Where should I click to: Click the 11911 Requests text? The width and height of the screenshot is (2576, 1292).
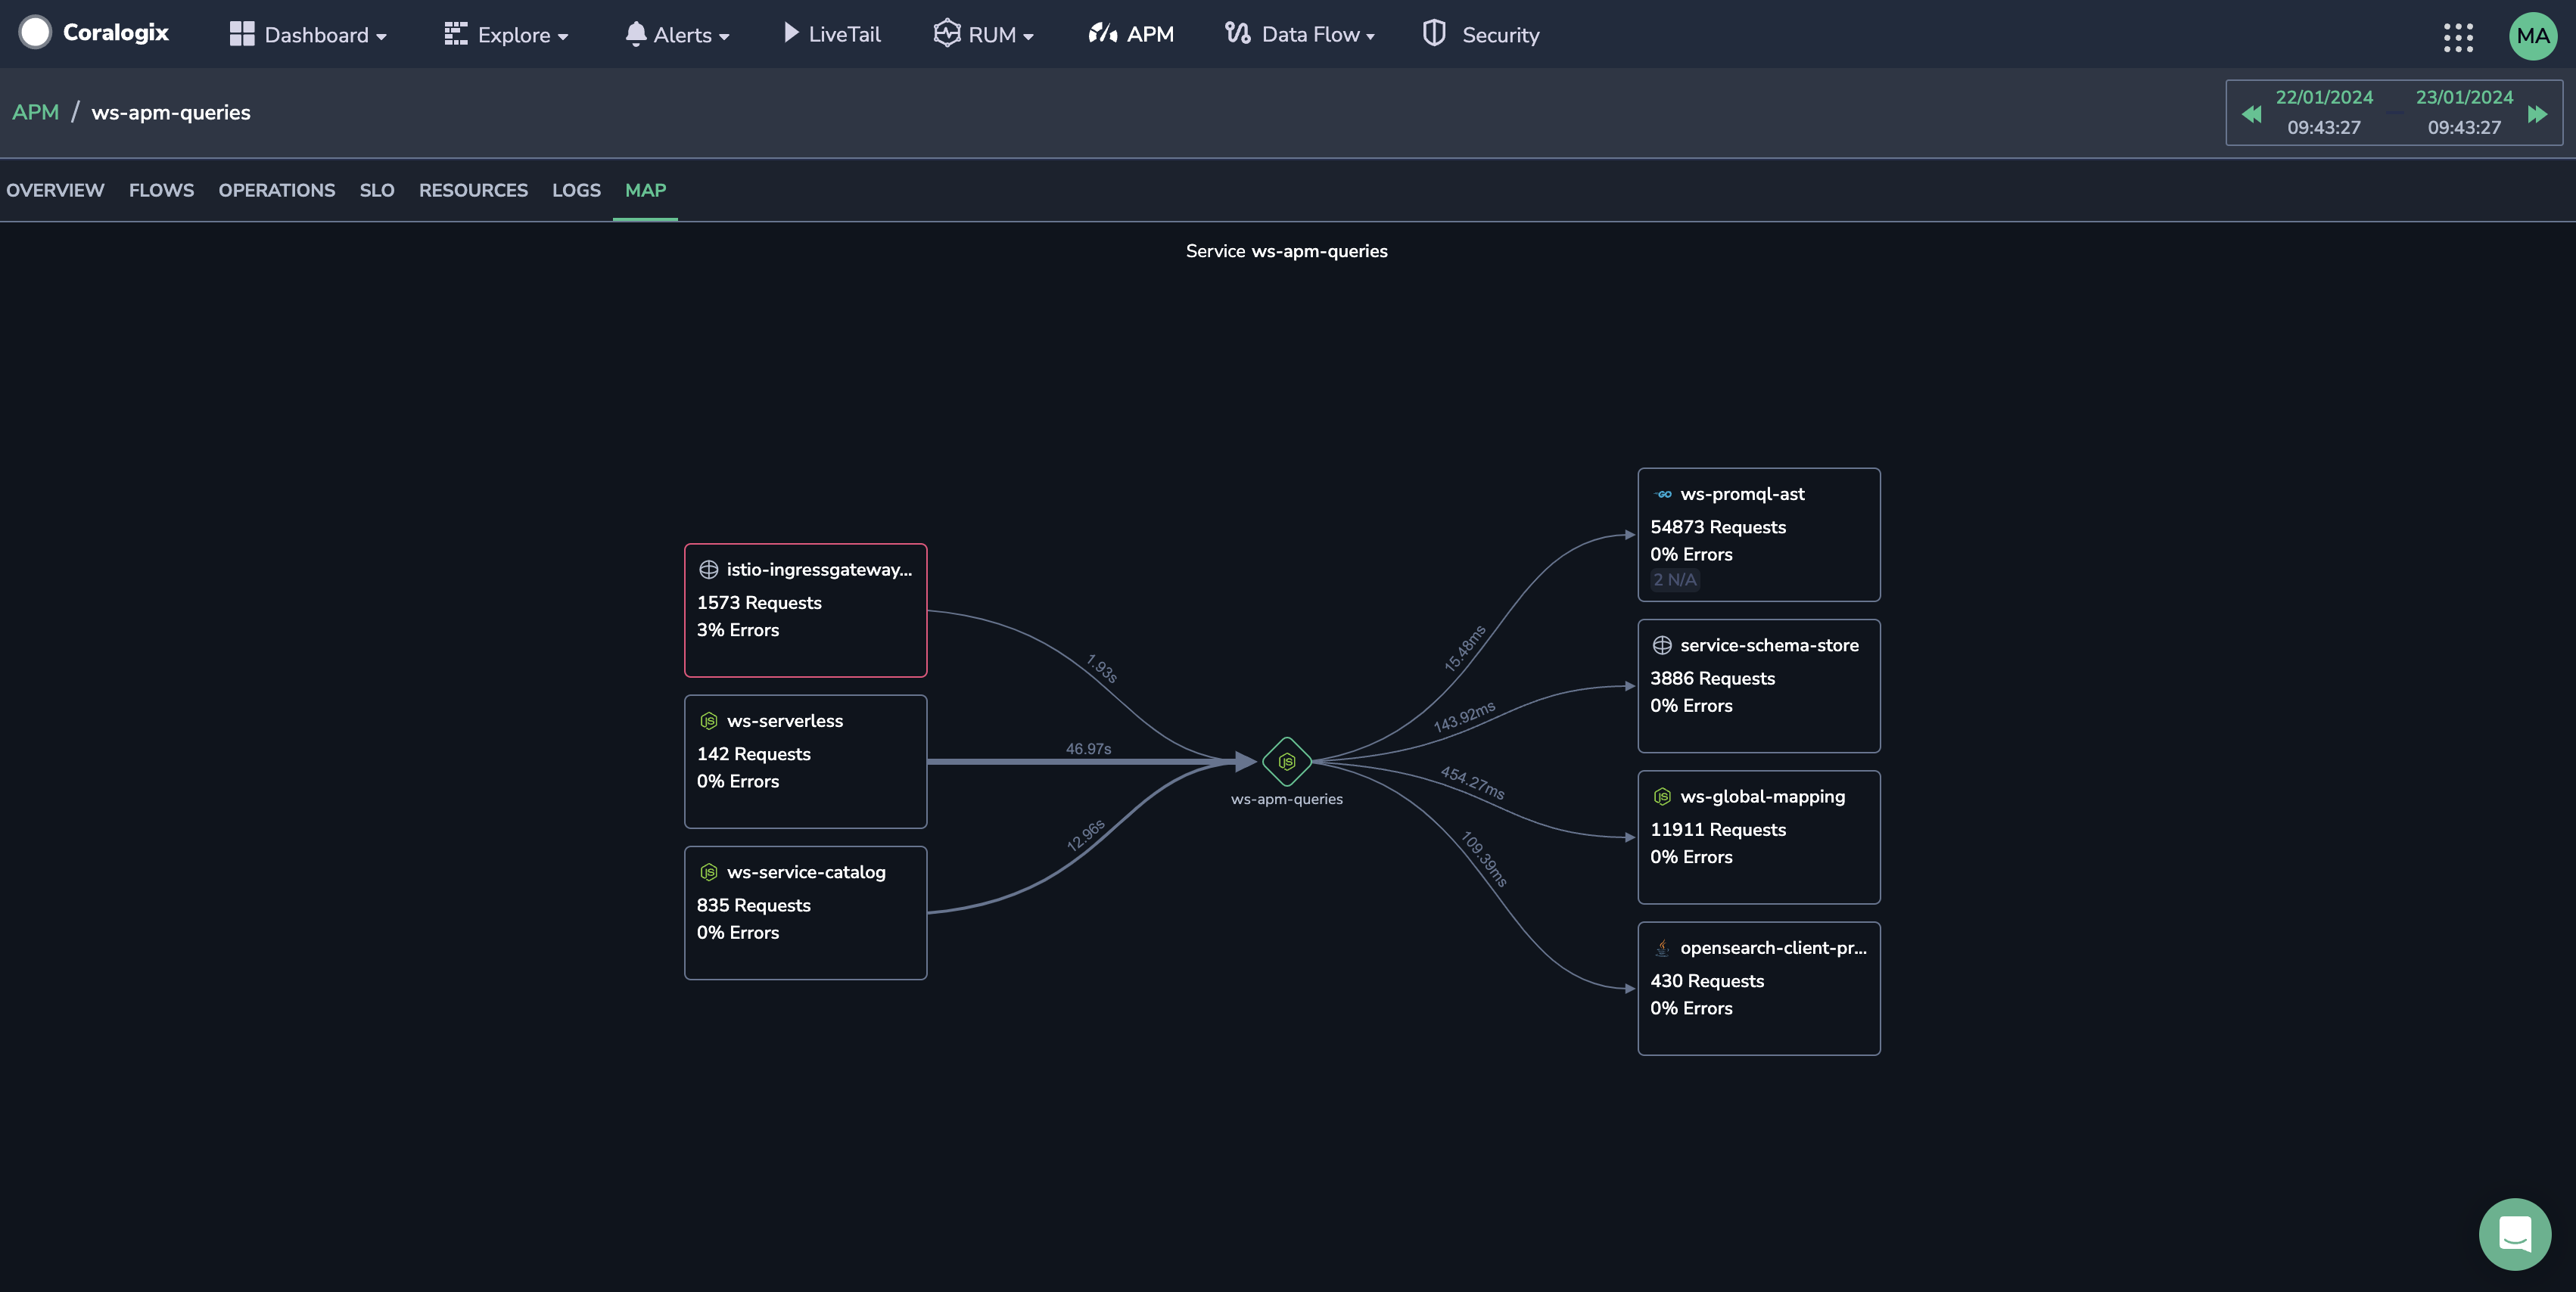click(x=1717, y=829)
